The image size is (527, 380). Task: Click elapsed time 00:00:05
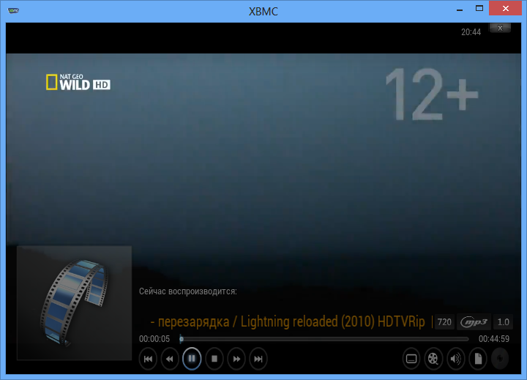coord(154,339)
